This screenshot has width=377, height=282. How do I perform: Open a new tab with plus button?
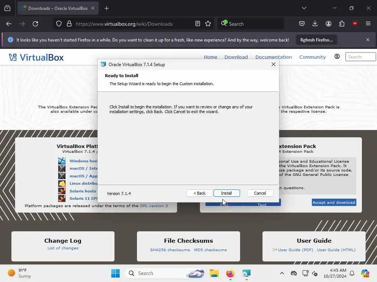click(x=106, y=8)
